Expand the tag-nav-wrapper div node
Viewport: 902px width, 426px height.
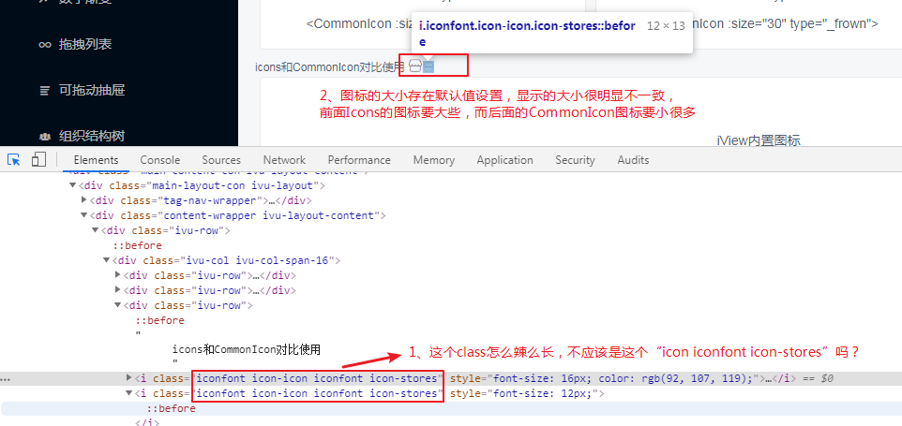point(84,200)
